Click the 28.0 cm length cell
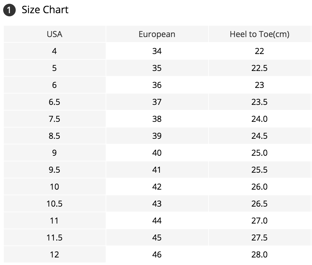The image size is (312, 265). click(259, 254)
